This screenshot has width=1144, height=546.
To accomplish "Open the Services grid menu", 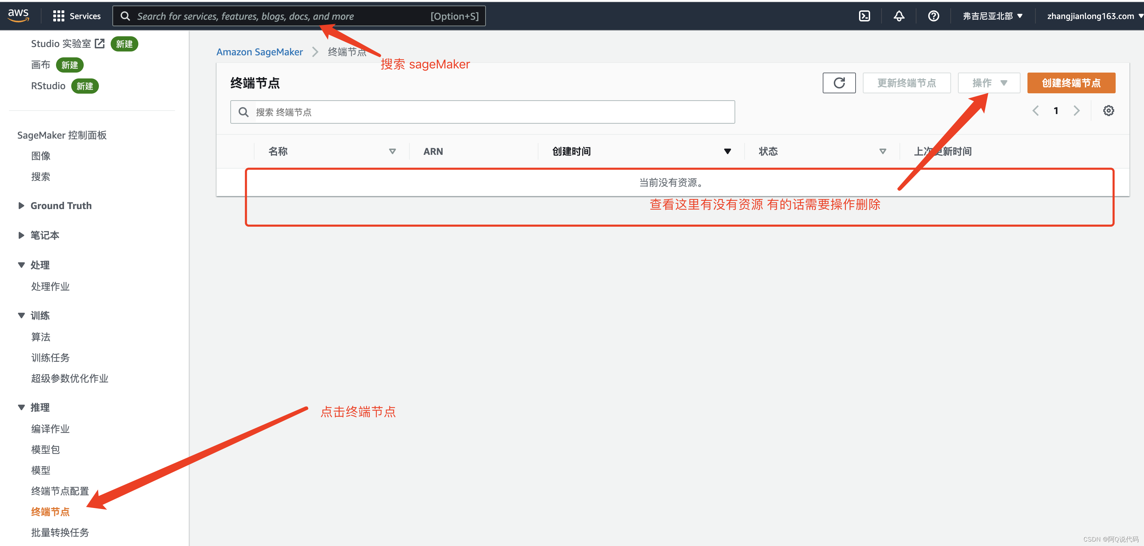I will tap(76, 16).
